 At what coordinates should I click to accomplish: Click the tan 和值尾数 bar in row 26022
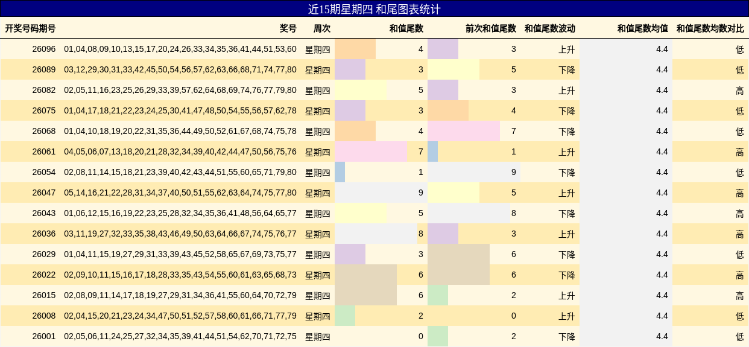click(x=365, y=275)
